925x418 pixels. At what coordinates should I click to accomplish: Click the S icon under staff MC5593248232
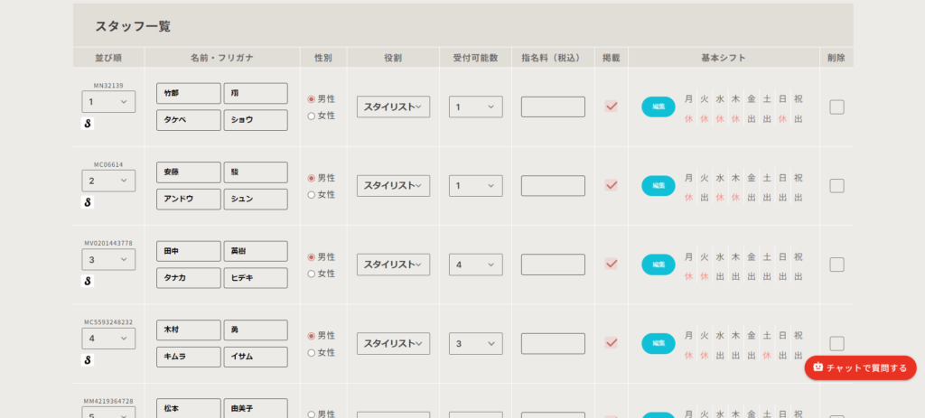tap(89, 360)
